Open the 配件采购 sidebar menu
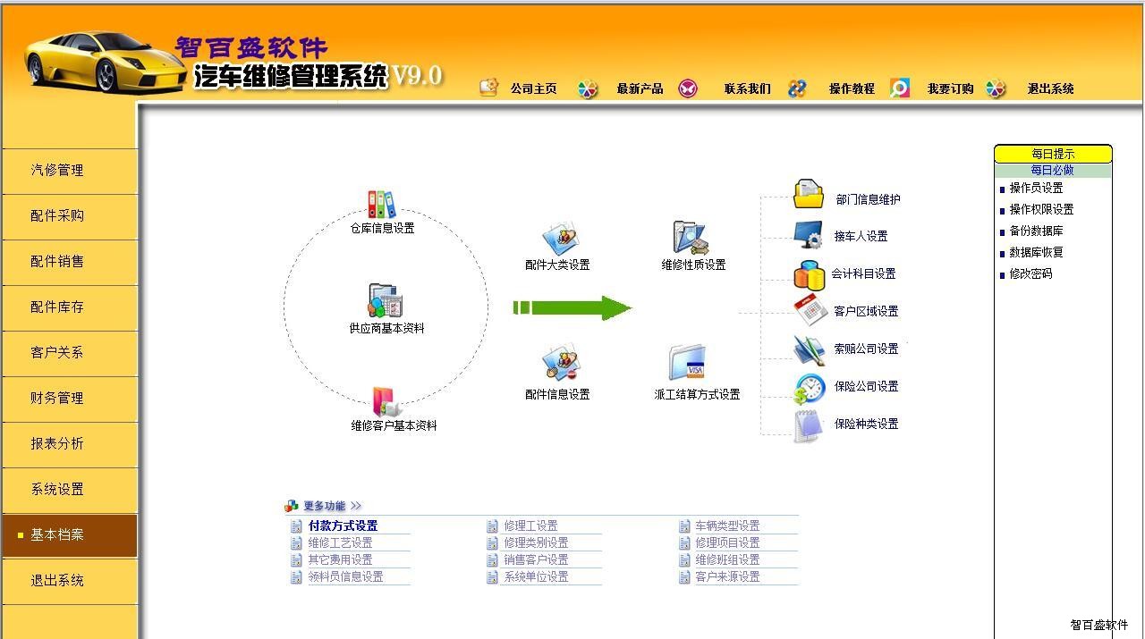Screen dimensions: 1145x639 (69, 216)
